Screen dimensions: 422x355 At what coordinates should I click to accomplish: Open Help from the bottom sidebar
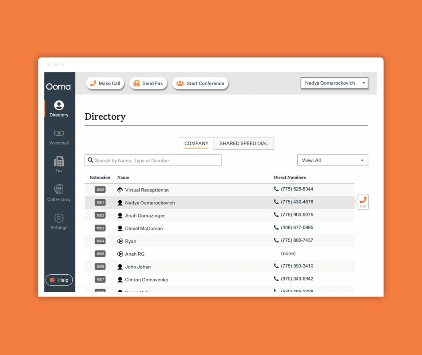coord(59,280)
